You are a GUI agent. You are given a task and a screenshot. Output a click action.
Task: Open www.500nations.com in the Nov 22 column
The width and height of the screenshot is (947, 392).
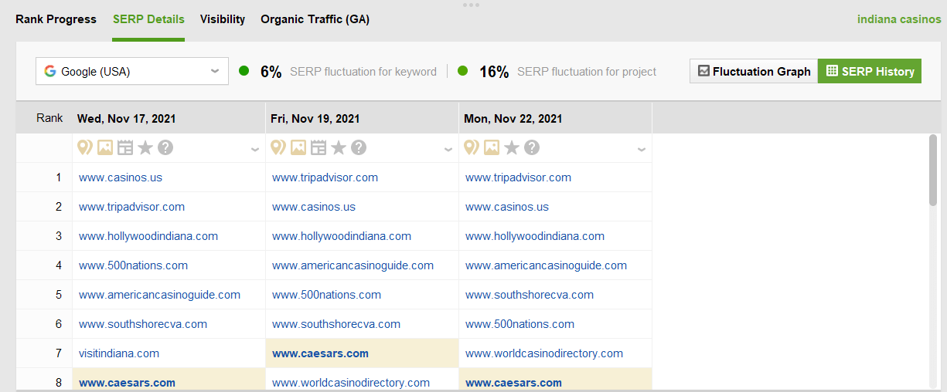[519, 324]
